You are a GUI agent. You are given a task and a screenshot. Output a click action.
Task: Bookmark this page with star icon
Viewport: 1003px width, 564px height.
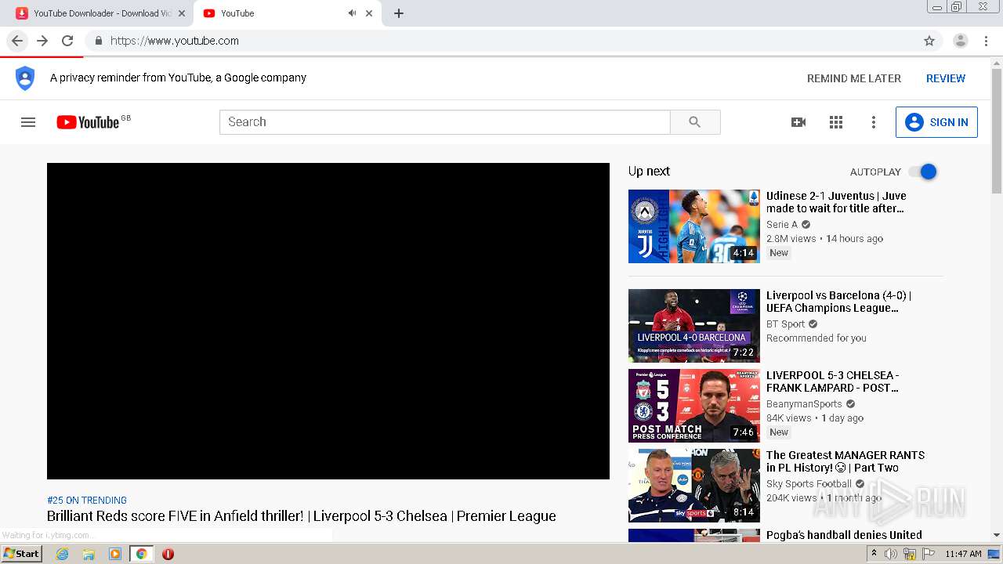click(x=929, y=41)
